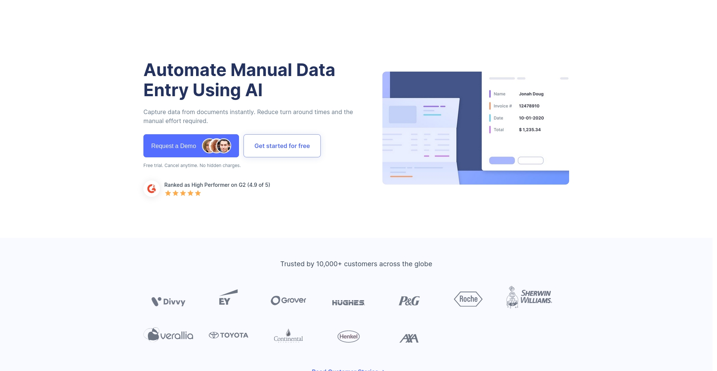Click the P&G customer logo
This screenshot has height=371, width=717.
tap(409, 301)
